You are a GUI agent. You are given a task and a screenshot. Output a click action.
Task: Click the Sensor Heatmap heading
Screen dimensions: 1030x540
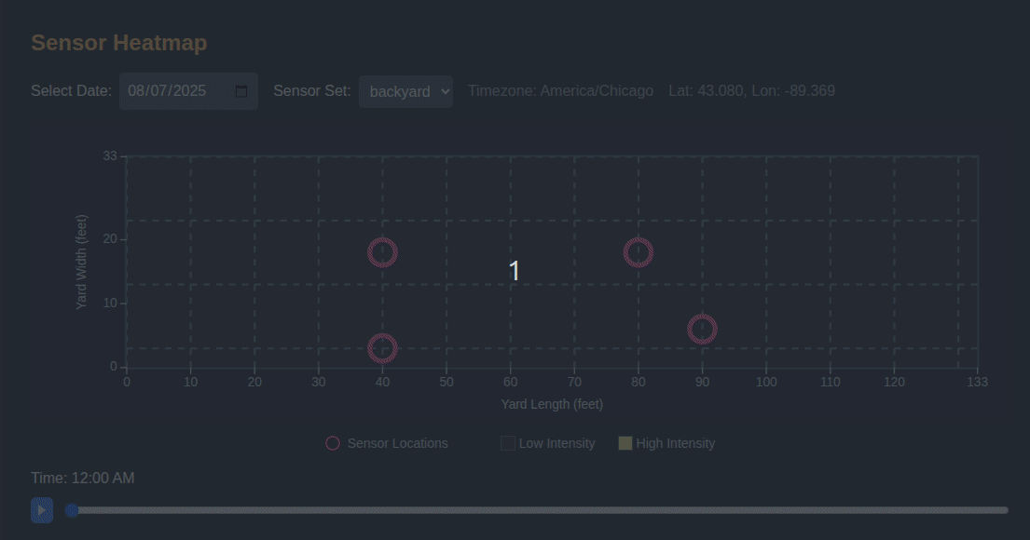coord(118,43)
